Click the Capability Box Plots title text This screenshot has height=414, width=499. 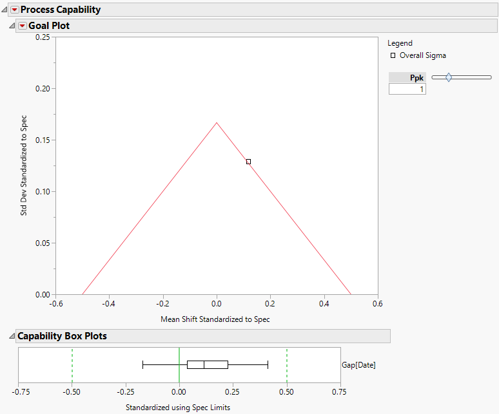(x=62, y=336)
